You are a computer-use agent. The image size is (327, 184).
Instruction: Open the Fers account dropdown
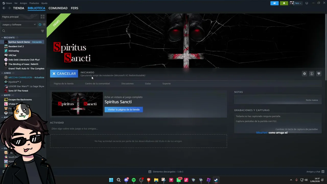(296, 3)
